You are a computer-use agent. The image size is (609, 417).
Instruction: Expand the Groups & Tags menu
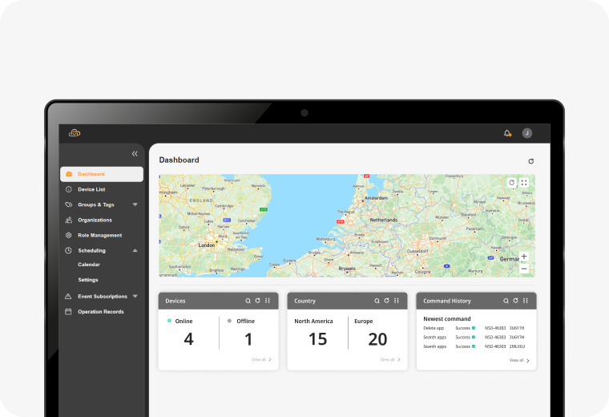tap(135, 204)
